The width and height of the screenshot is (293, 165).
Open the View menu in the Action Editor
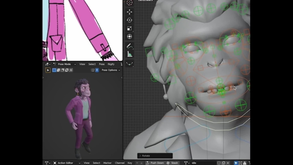pos(86,163)
